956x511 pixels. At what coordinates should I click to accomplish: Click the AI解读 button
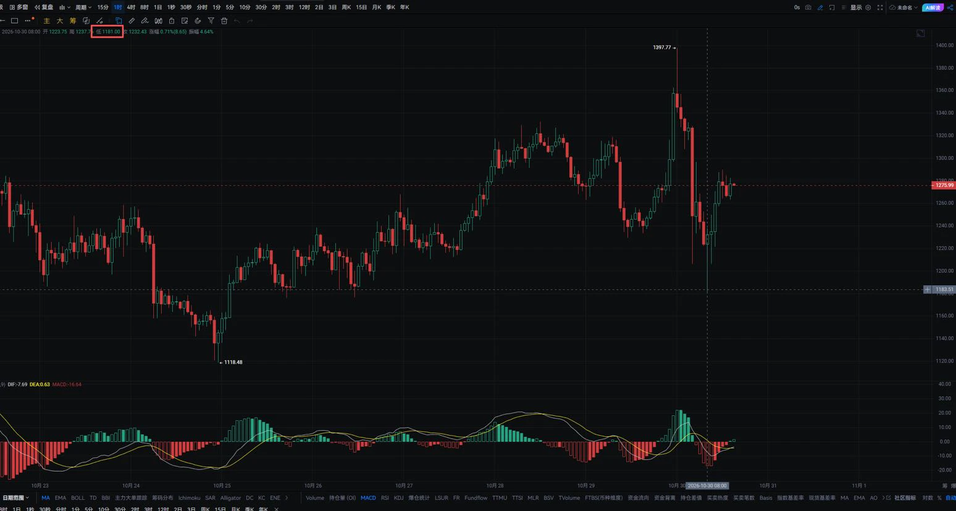click(933, 7)
